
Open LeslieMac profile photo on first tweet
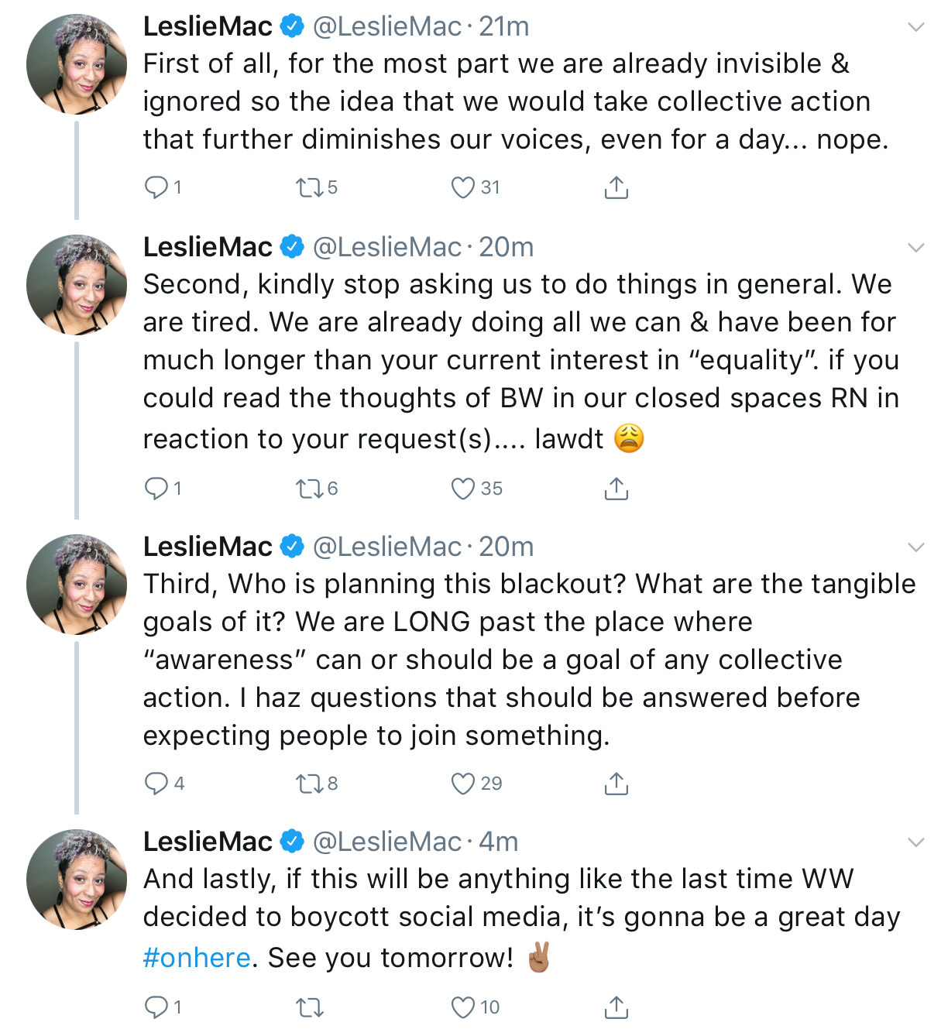77,64
